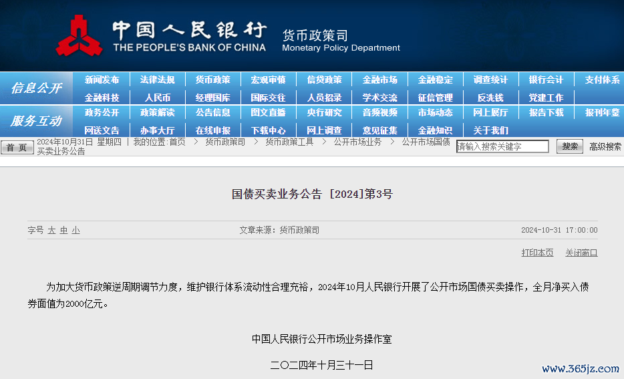Click article title 国债买卖业务公告 [2024]第3号
This screenshot has height=379, width=624.
tap(312, 194)
